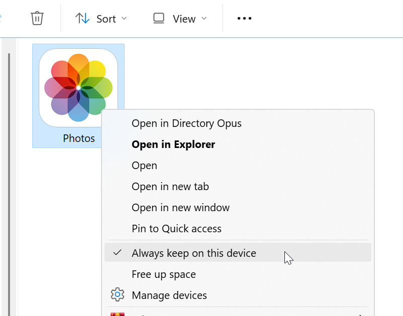Expand the View dropdown chevron
Viewport: 403px width, 316px height.
[204, 19]
